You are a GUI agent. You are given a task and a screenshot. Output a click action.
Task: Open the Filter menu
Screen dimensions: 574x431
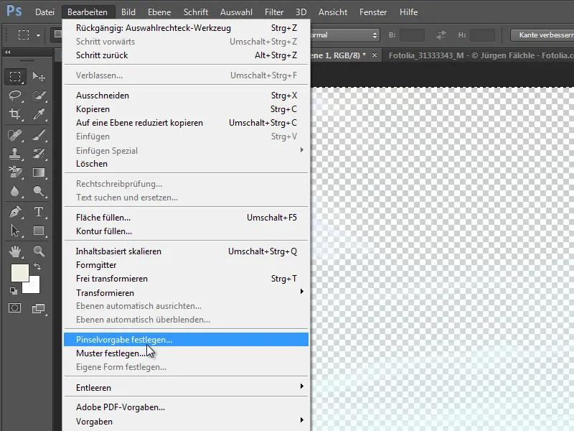274,12
